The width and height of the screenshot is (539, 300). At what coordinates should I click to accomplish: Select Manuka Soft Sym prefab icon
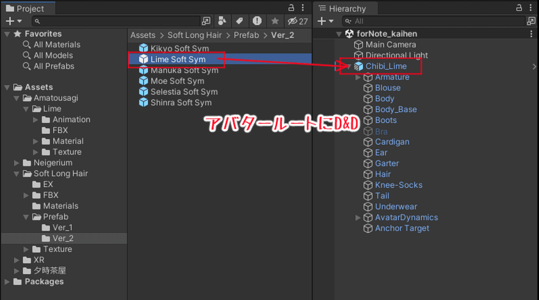[x=143, y=70]
